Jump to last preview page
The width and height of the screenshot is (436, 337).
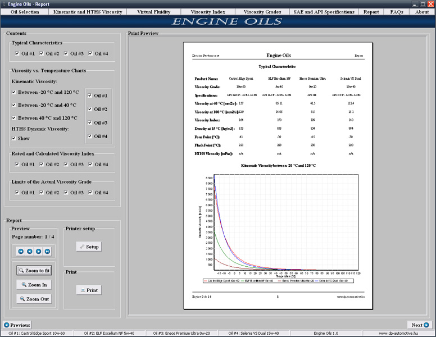48,252
